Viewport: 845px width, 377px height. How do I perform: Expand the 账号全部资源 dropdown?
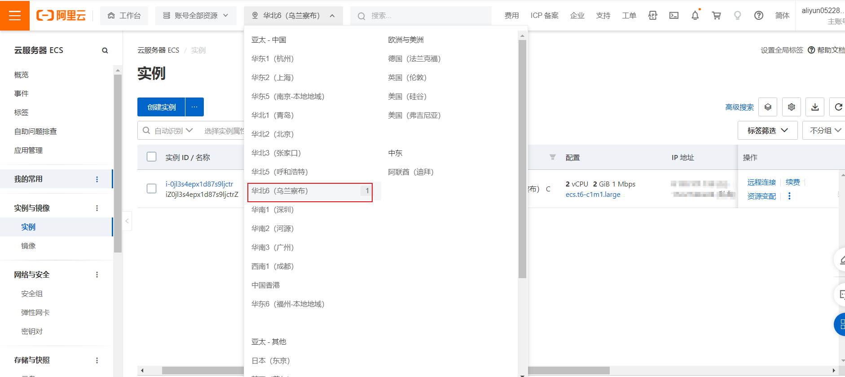[x=196, y=16]
